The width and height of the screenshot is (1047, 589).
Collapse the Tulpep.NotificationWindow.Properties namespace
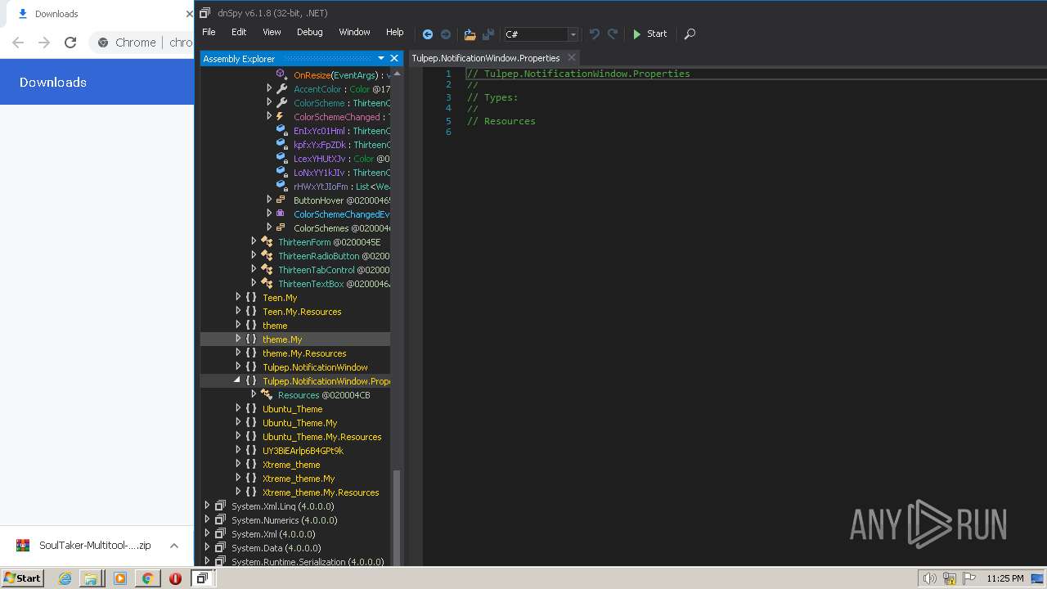(238, 380)
